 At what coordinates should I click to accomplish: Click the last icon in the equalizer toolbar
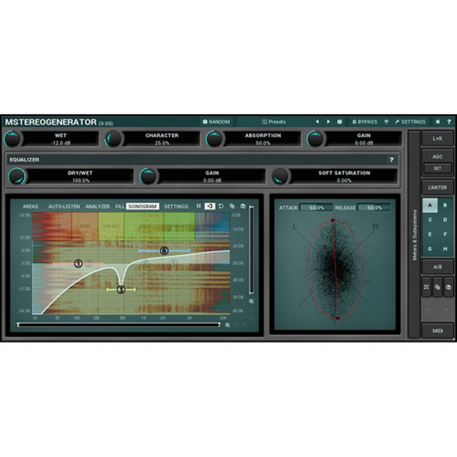pos(243,206)
